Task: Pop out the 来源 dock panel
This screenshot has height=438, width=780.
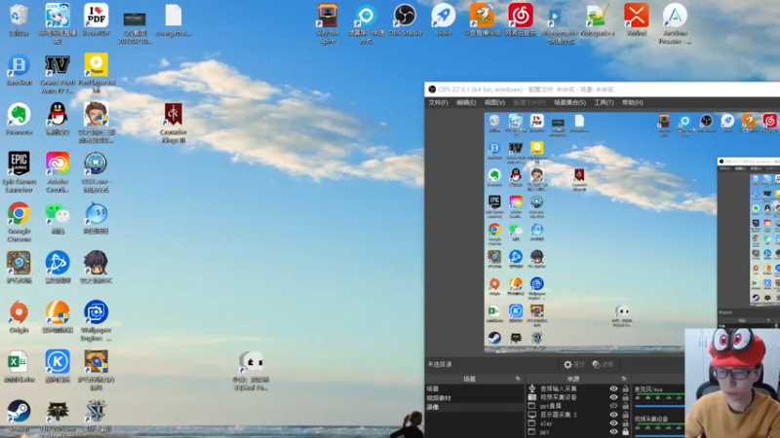Action: coord(623,379)
